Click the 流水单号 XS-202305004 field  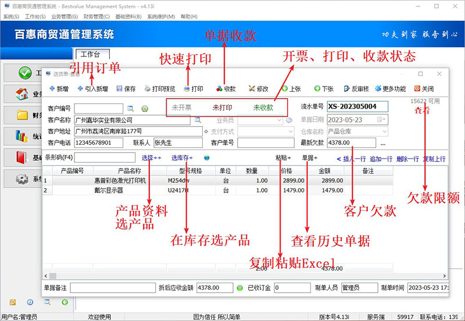(x=357, y=107)
